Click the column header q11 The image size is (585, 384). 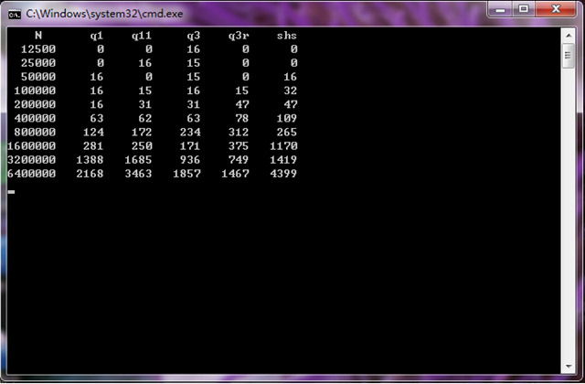tap(142, 36)
